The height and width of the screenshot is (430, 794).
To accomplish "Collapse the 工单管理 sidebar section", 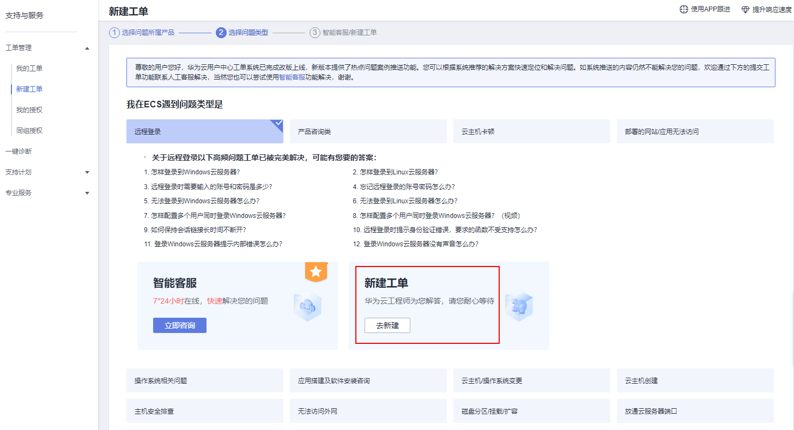I will click(x=87, y=48).
